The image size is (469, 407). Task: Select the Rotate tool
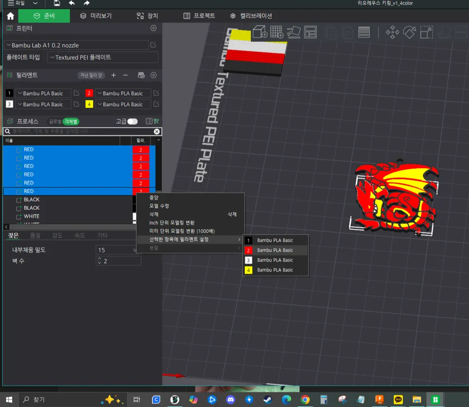[x=409, y=32]
